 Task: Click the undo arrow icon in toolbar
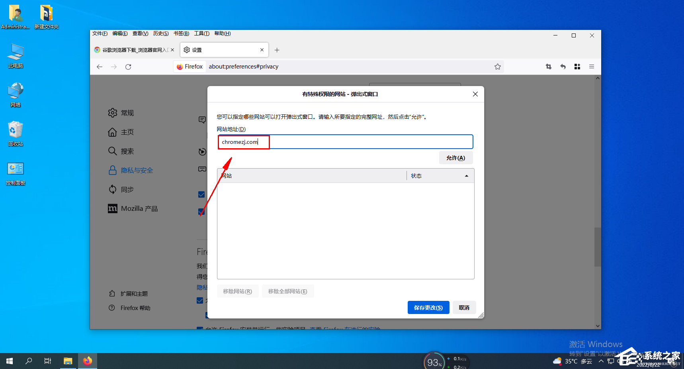tap(563, 67)
